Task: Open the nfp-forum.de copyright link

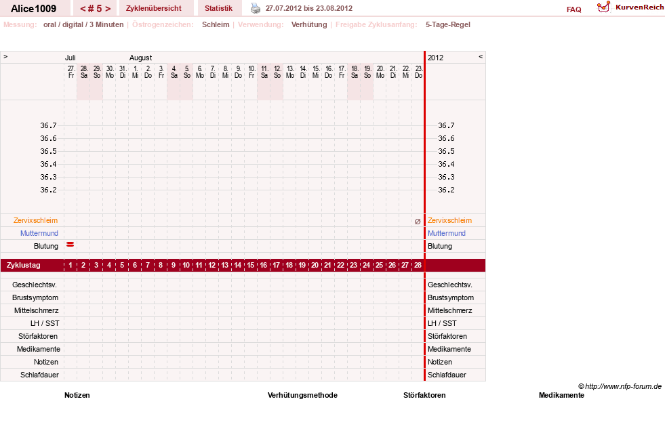Action: 620,386
